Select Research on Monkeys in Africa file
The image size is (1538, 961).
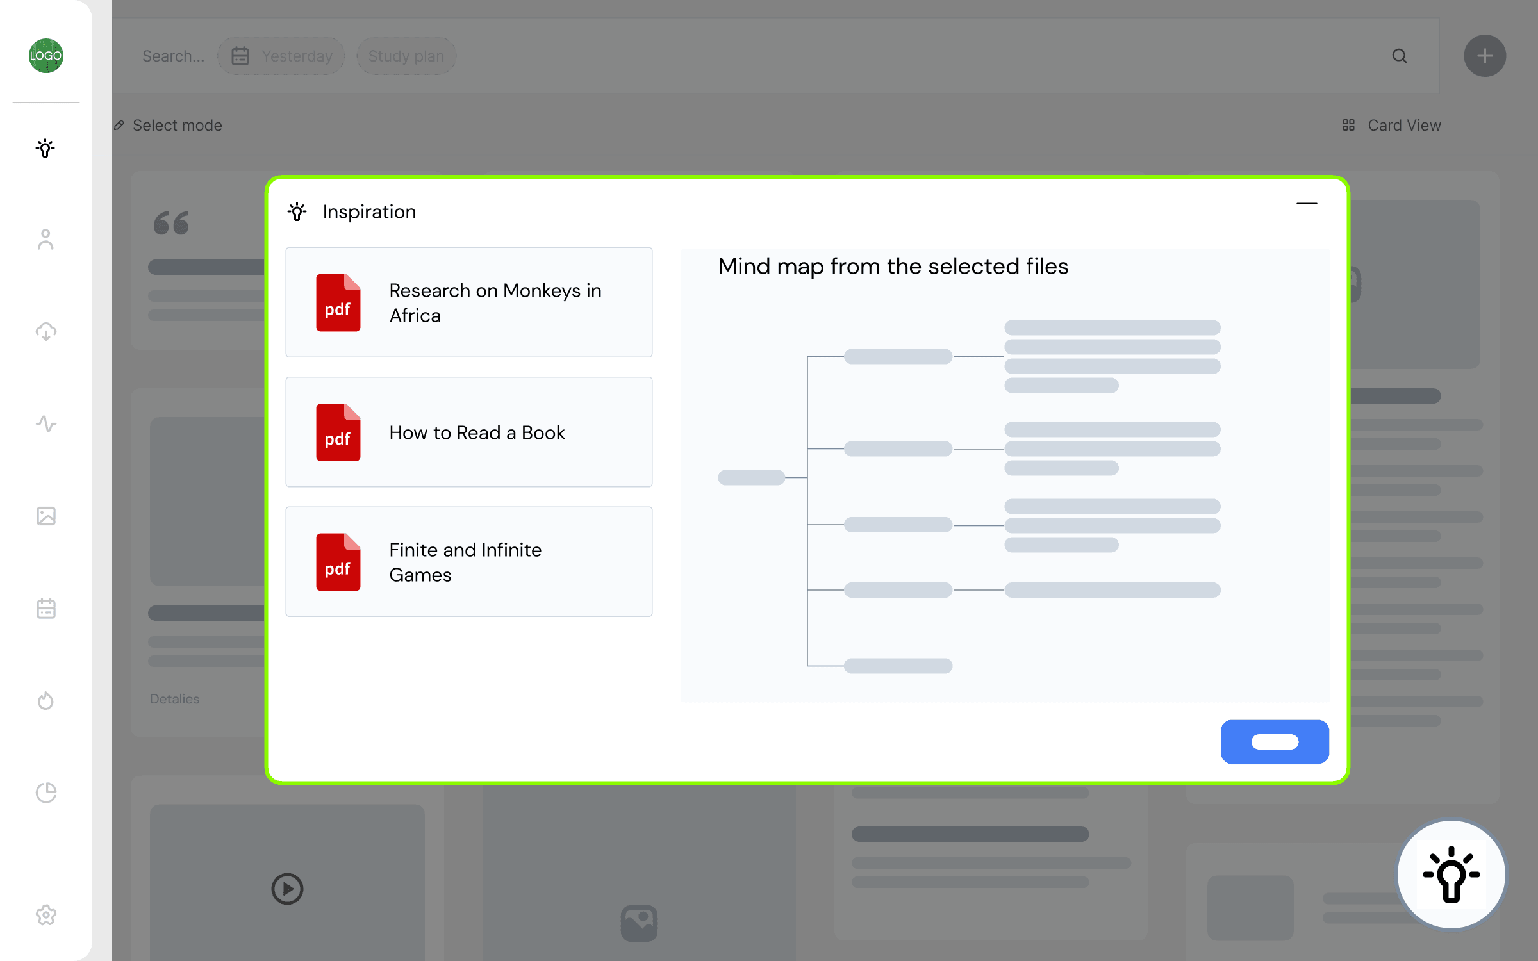click(x=468, y=302)
